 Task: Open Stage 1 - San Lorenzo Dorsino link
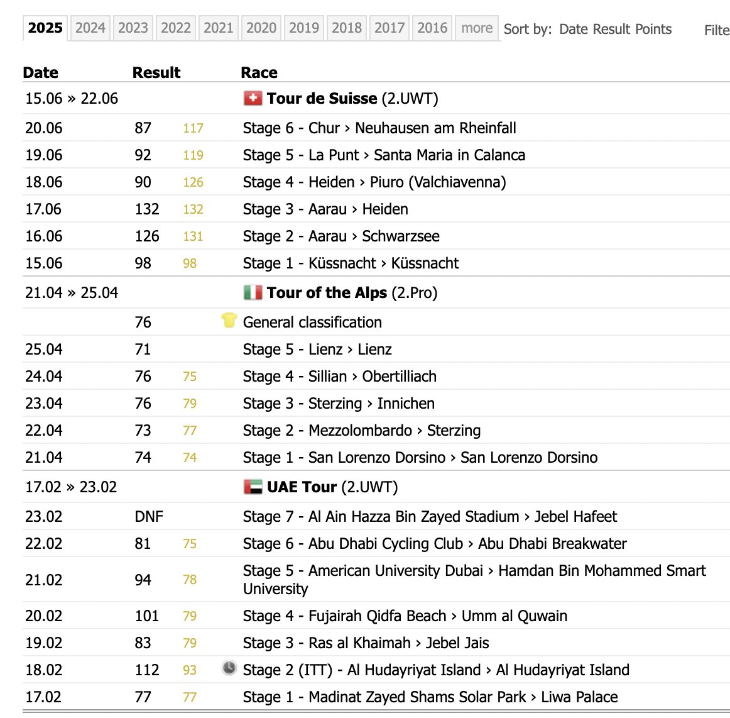(420, 458)
